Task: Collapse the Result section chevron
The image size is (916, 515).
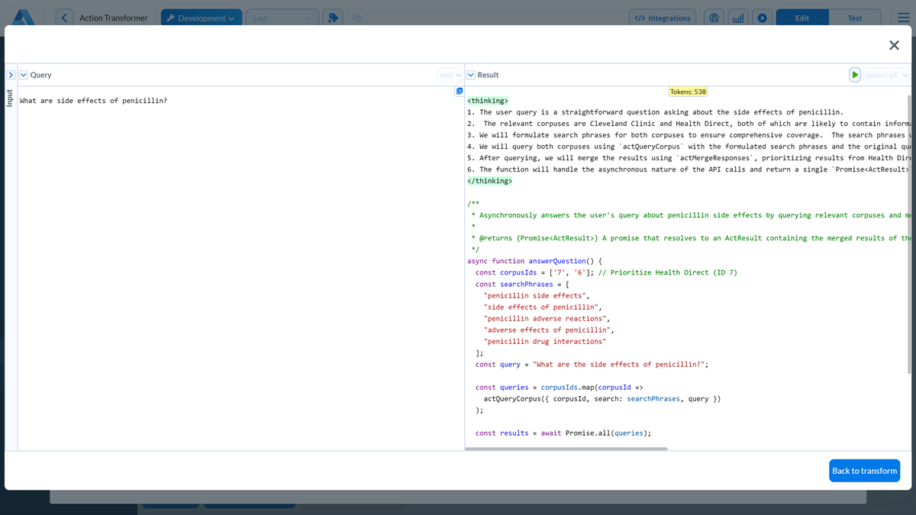Action: tap(471, 75)
